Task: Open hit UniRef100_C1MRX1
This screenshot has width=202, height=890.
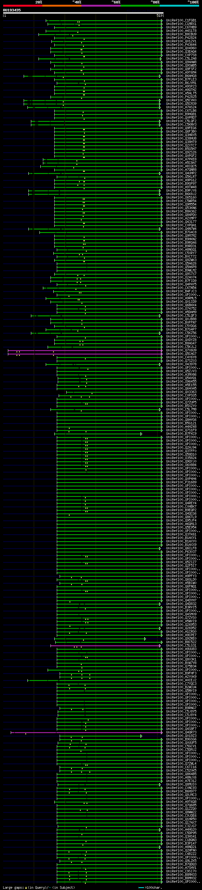Action: pos(181,24)
